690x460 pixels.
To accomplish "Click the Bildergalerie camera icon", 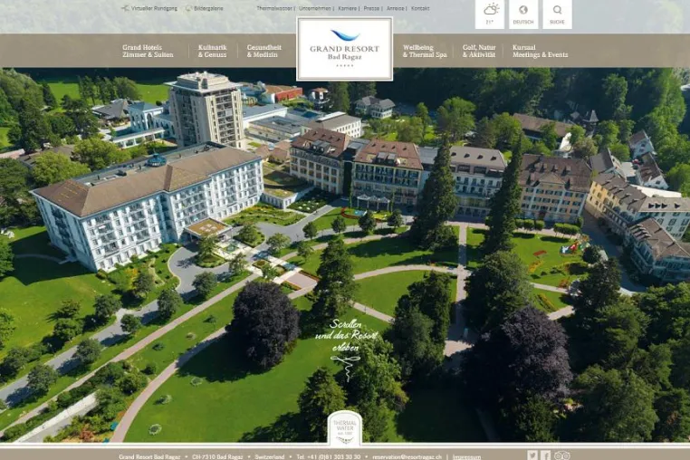I will coord(188,8).
